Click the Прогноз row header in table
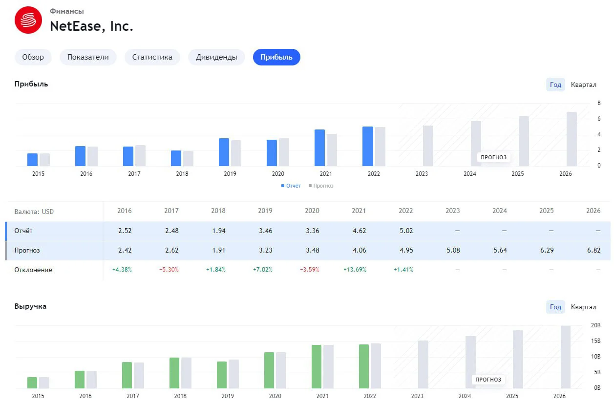Screen dimensions: 614x404 (x=27, y=250)
